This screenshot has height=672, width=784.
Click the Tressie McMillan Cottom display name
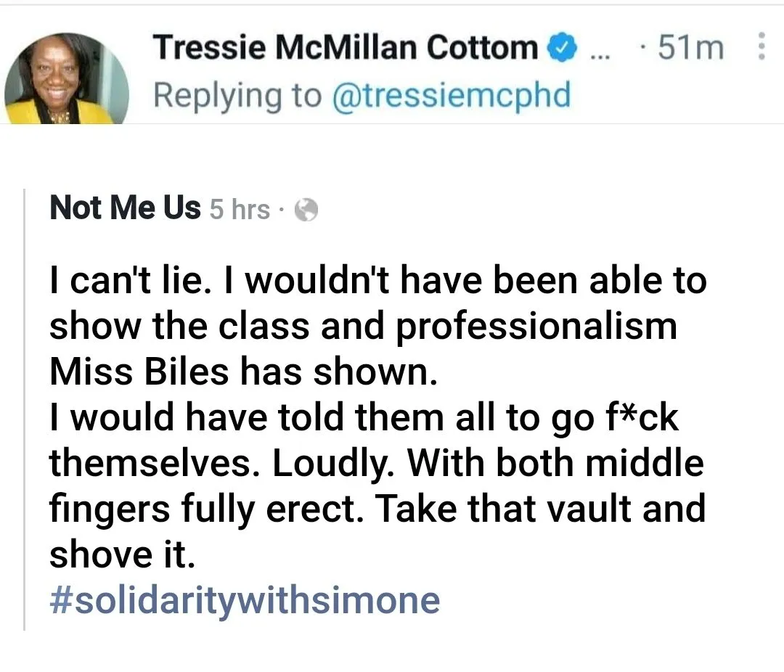[x=345, y=48]
